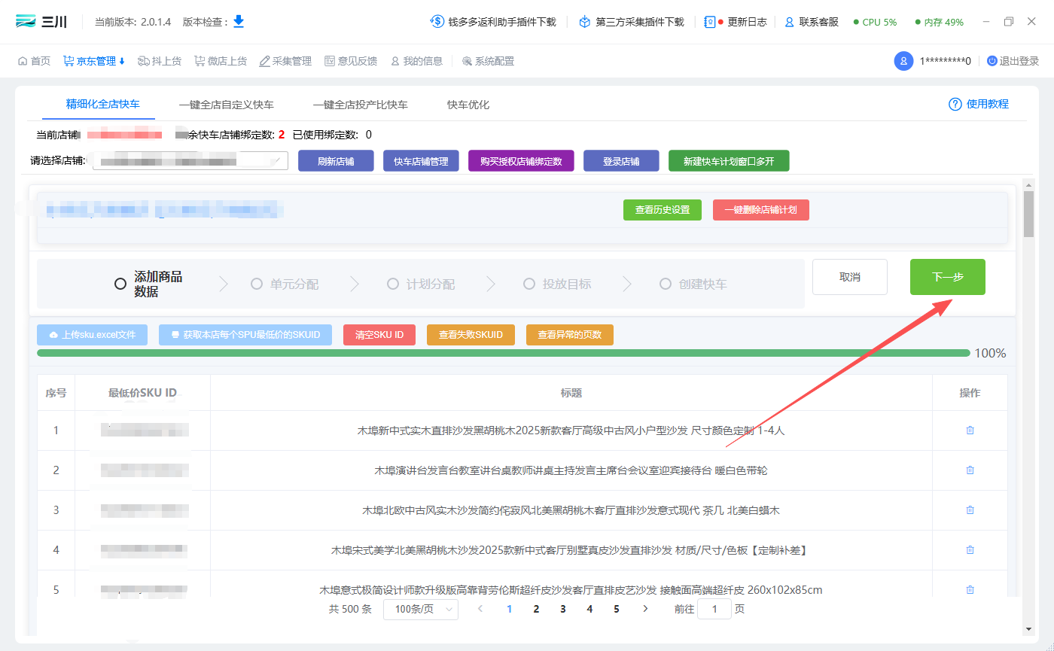Click the green 100% progress bar
1054x651 pixels.
[x=504, y=353]
